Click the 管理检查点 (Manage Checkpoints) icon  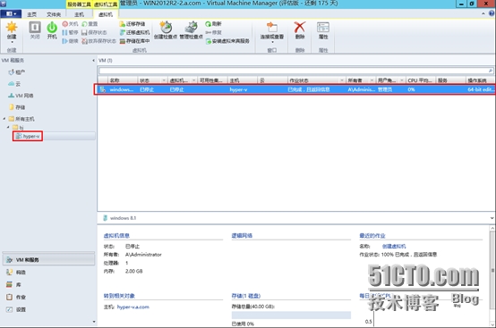tap(191, 27)
